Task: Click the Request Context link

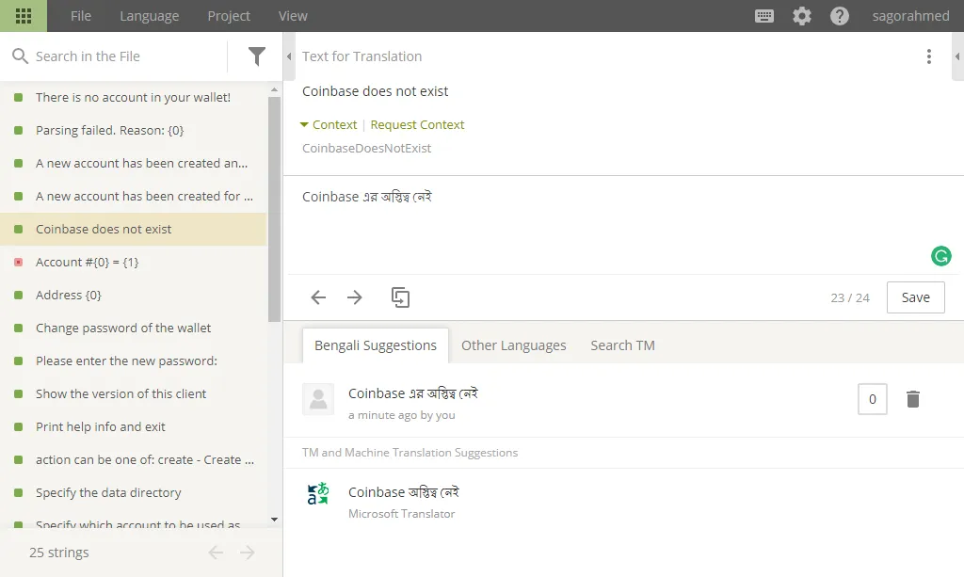Action: coord(417,125)
